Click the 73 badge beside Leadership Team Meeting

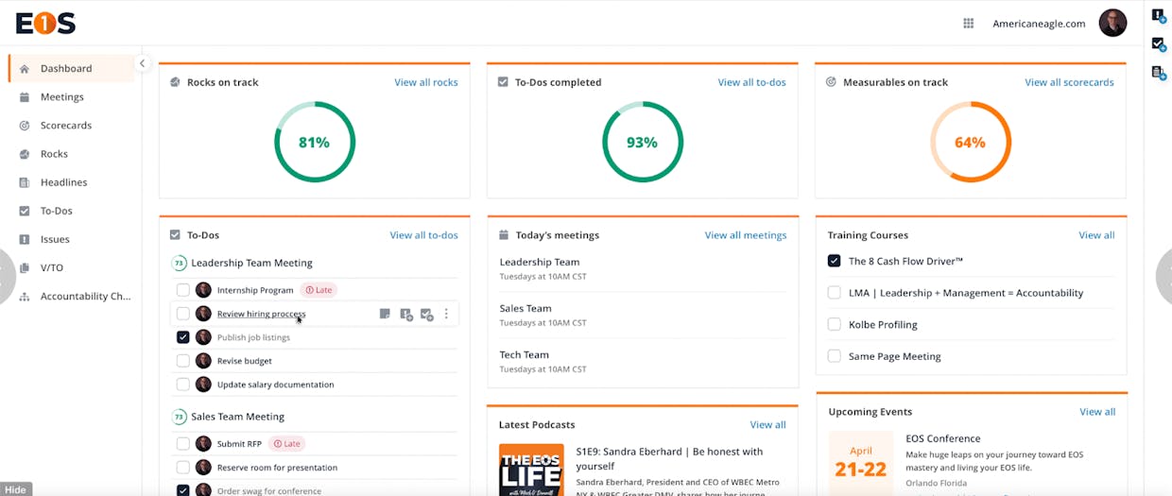click(x=179, y=264)
